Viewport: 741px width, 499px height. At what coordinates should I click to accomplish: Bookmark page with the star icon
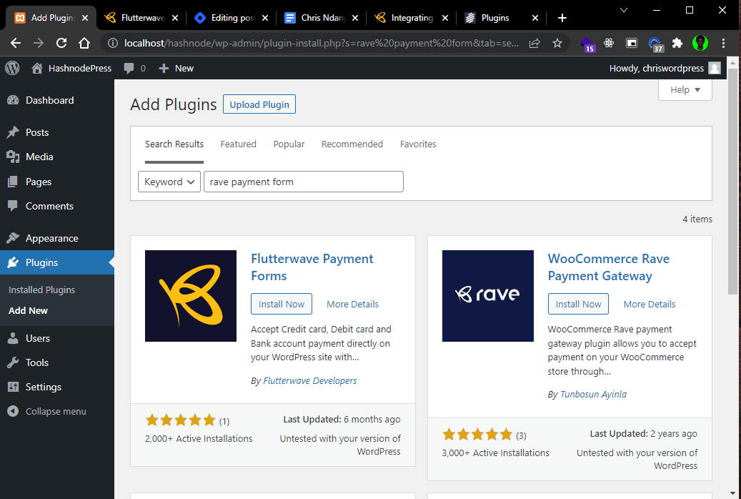[557, 43]
